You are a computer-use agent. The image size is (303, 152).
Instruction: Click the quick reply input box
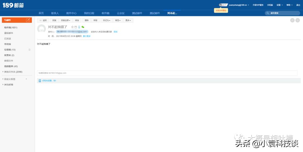pyautogui.click(x=167, y=73)
